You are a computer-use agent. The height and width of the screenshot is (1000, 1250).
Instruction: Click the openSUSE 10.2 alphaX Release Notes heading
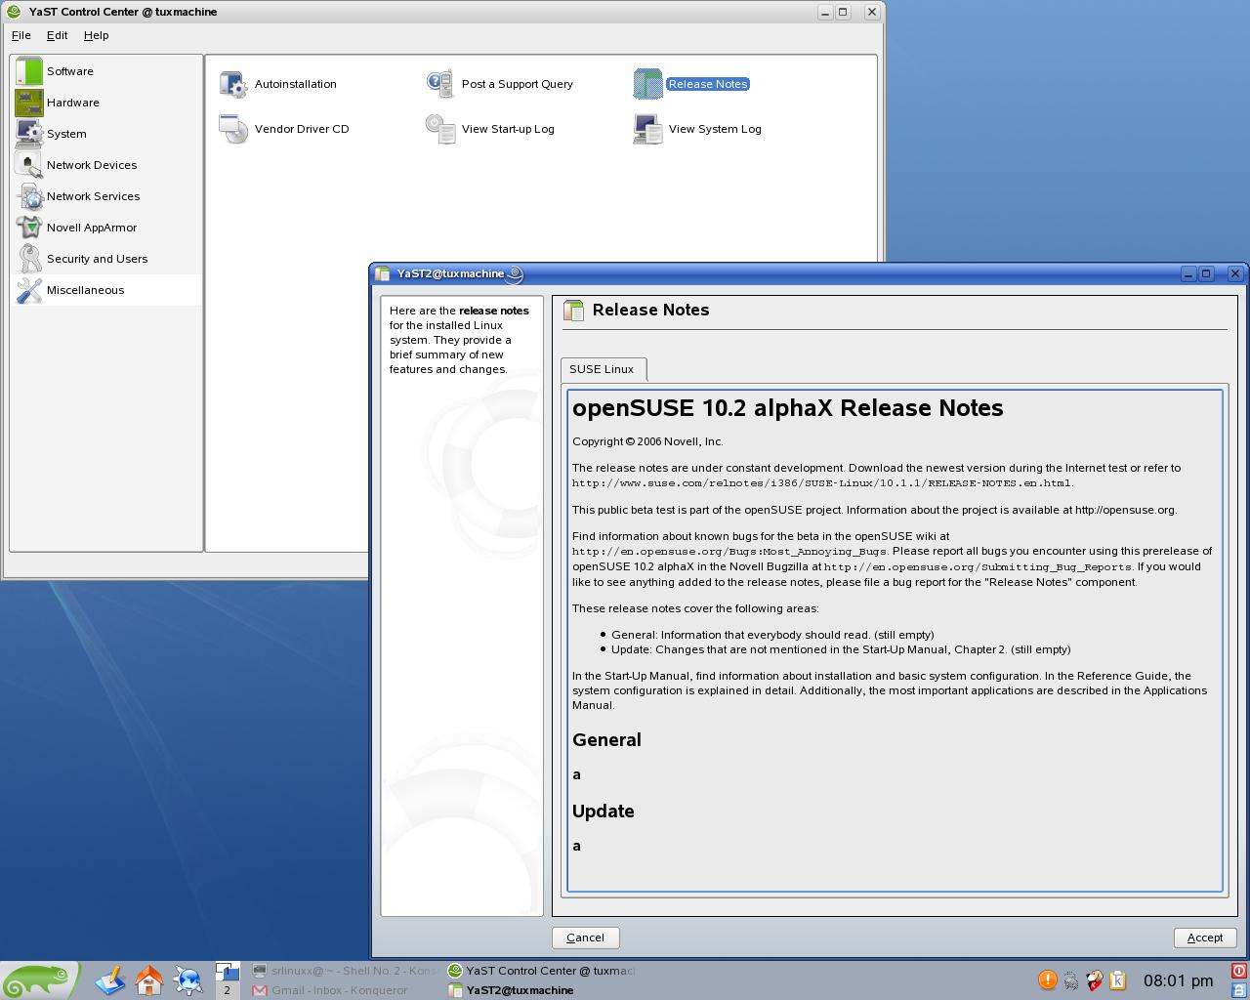pyautogui.click(x=787, y=408)
